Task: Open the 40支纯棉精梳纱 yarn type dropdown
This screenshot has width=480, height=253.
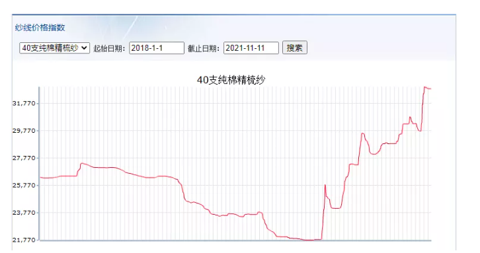Action: (54, 48)
